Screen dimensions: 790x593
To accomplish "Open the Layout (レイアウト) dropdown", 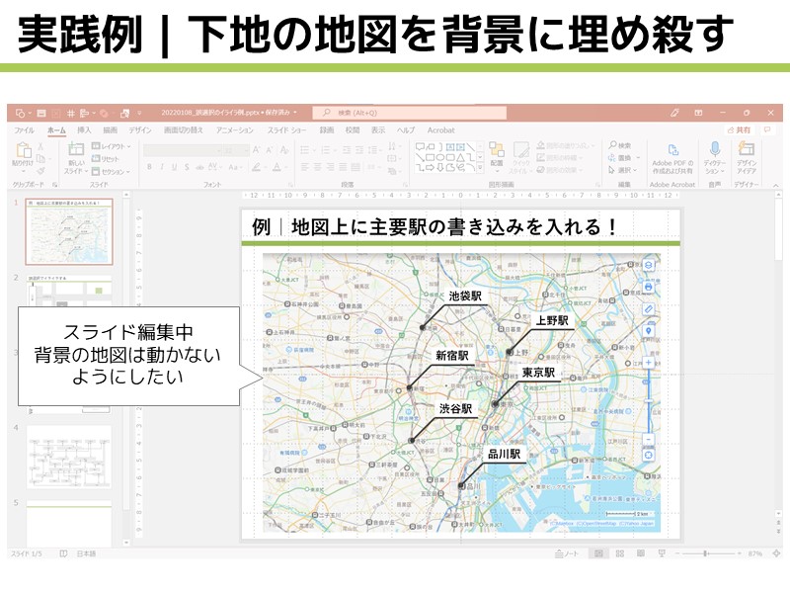I will point(111,146).
